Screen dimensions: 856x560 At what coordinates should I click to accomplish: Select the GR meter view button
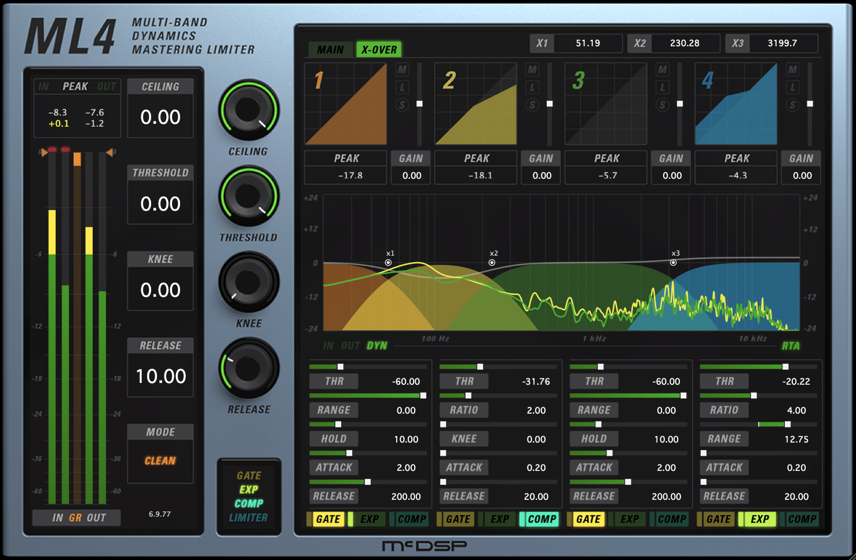(75, 518)
